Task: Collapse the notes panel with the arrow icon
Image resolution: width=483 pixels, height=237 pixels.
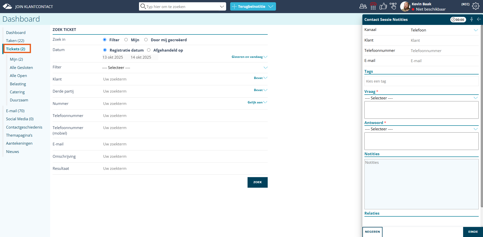Action: [479, 19]
